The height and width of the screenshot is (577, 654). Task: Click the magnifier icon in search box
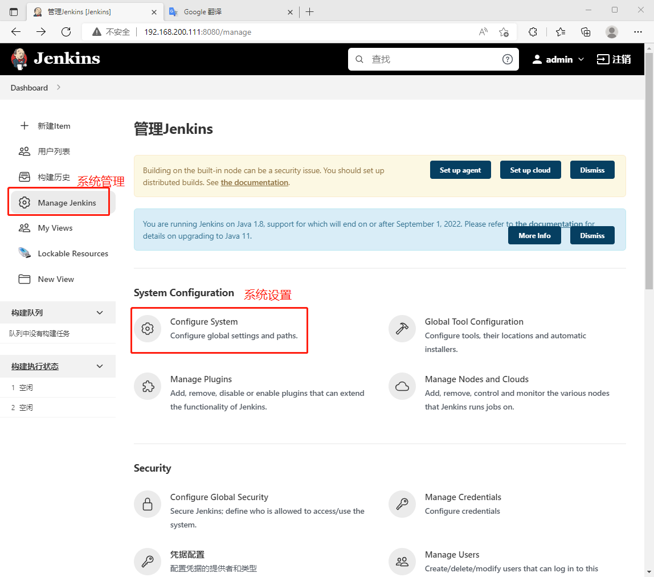tap(359, 59)
